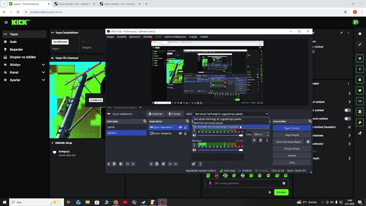Remove scene transition with trash icon
Screen dimensions: 366x206
[x=260, y=140]
